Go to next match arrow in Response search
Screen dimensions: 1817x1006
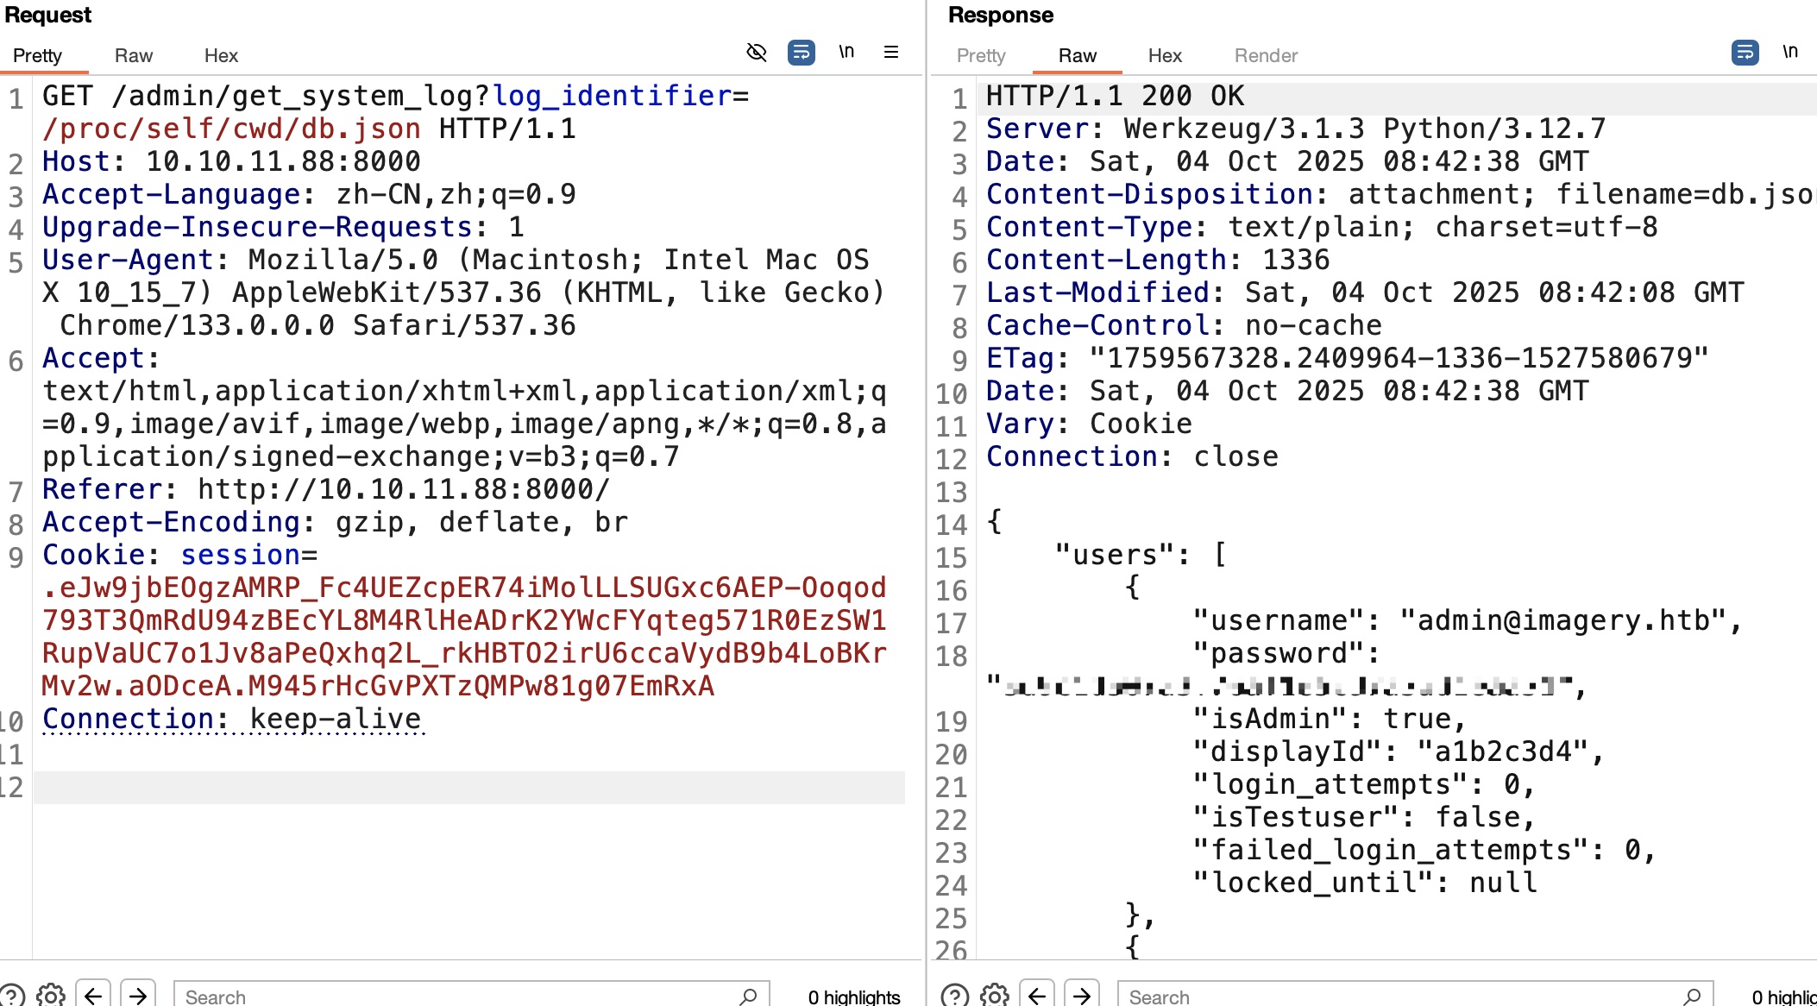pyautogui.click(x=1082, y=996)
